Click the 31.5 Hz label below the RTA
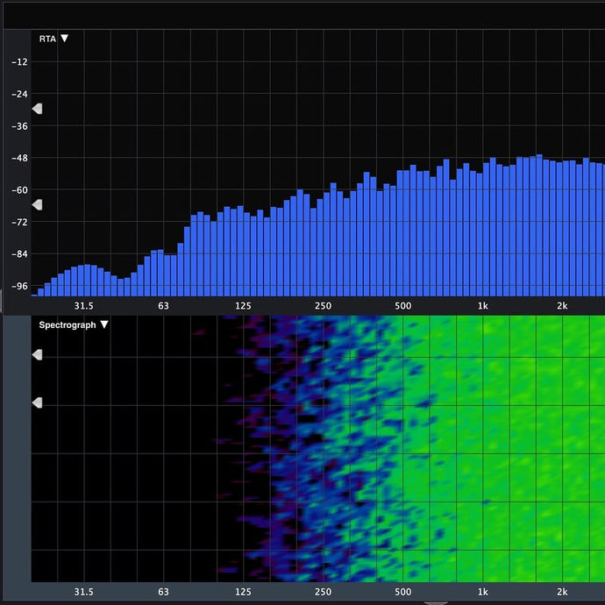This screenshot has height=605, width=605. pyautogui.click(x=83, y=306)
